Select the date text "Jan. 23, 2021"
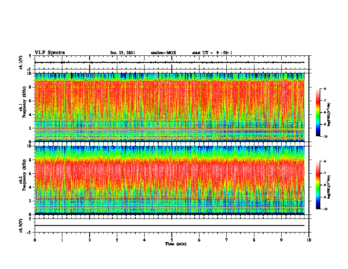This screenshot has width=348, height=269. click(123, 53)
